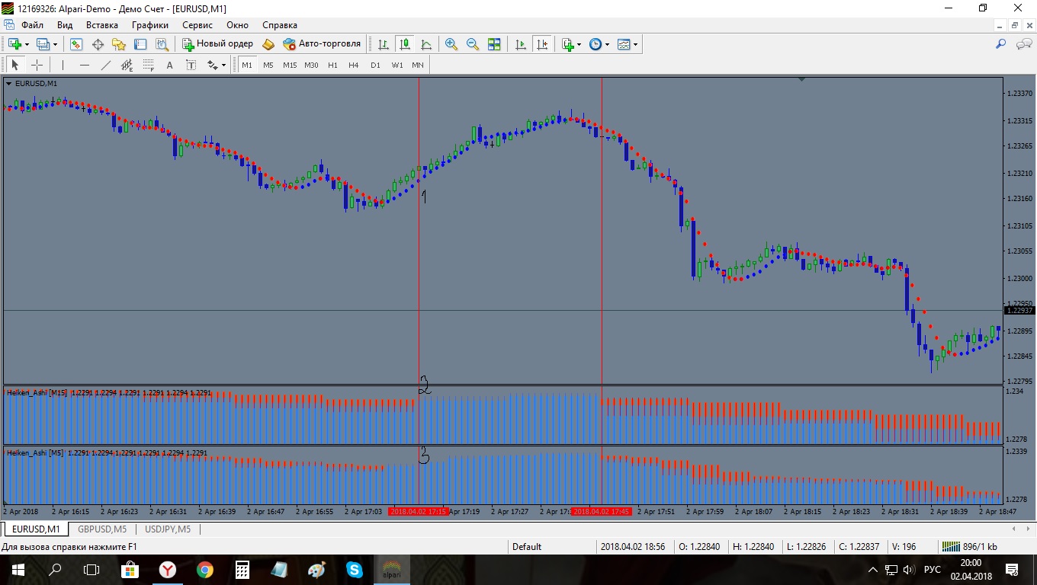The width and height of the screenshot is (1037, 585).
Task: Select the 2018.04.02 17:45 red date marker
Action: point(602,512)
